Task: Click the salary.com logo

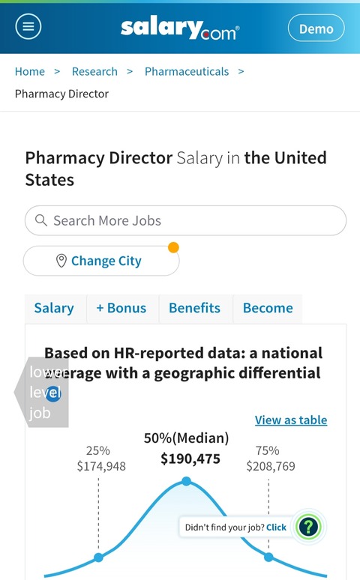Action: (x=180, y=29)
